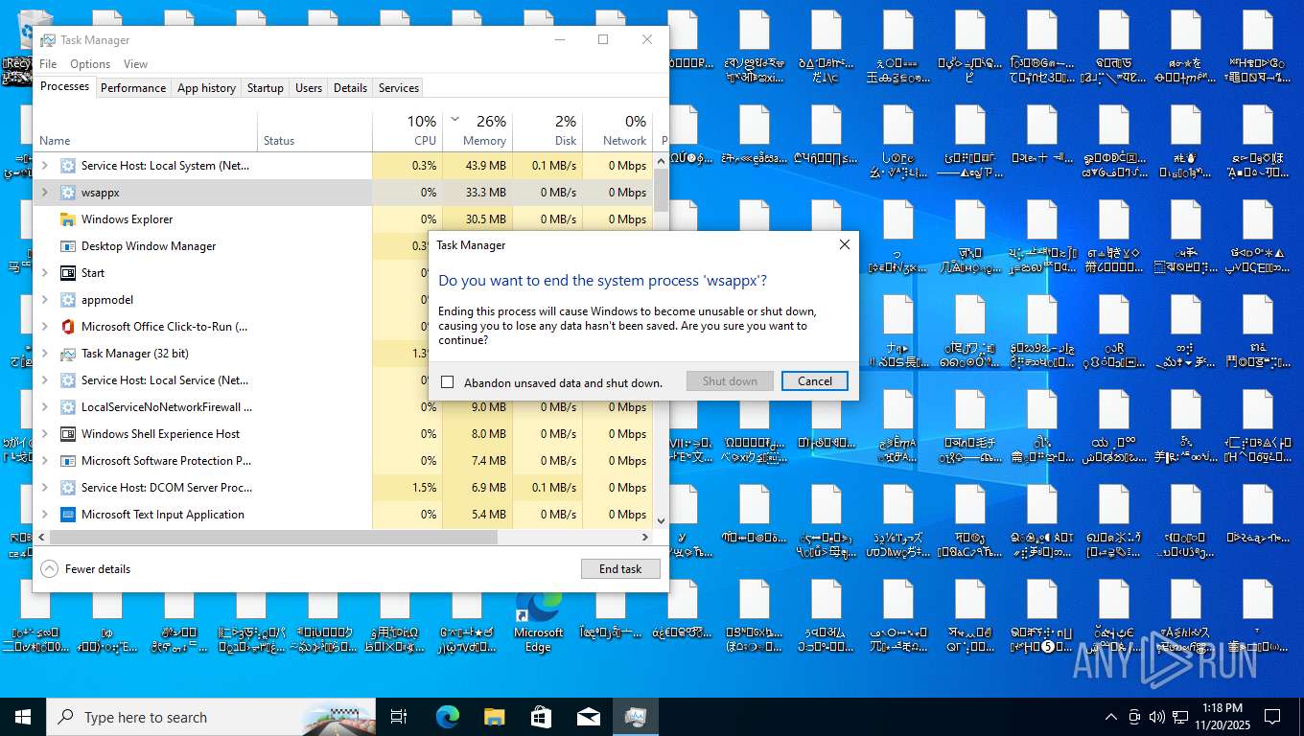The width and height of the screenshot is (1304, 736).
Task: Open File Explorer from the taskbar
Action: (x=494, y=717)
